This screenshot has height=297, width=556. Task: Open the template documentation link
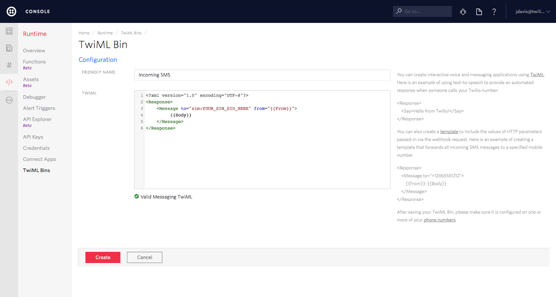tap(449, 132)
